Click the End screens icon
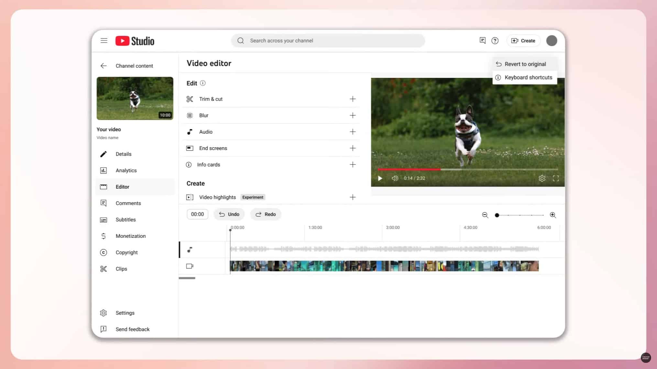 [190, 148]
